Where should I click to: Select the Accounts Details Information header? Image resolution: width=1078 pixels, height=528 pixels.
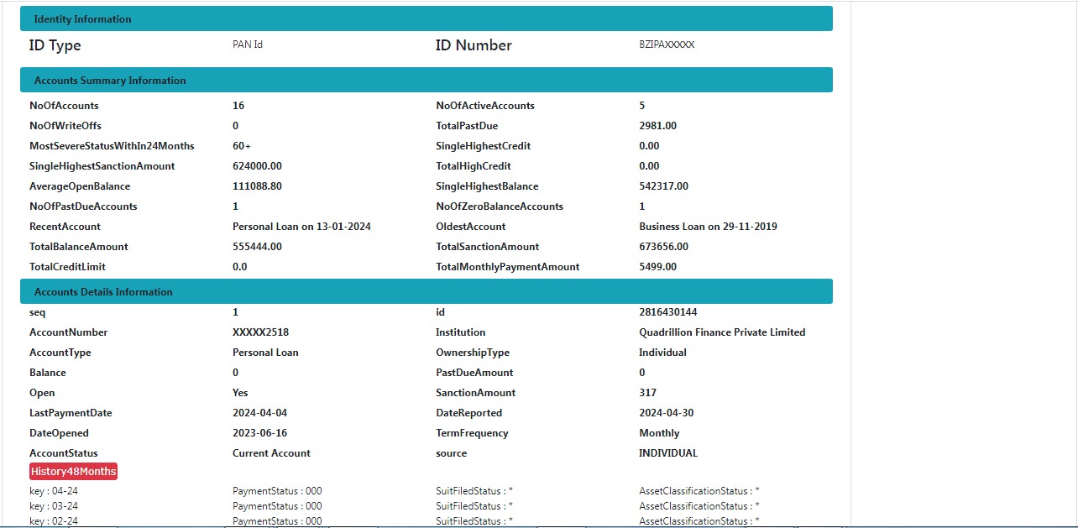click(x=426, y=291)
